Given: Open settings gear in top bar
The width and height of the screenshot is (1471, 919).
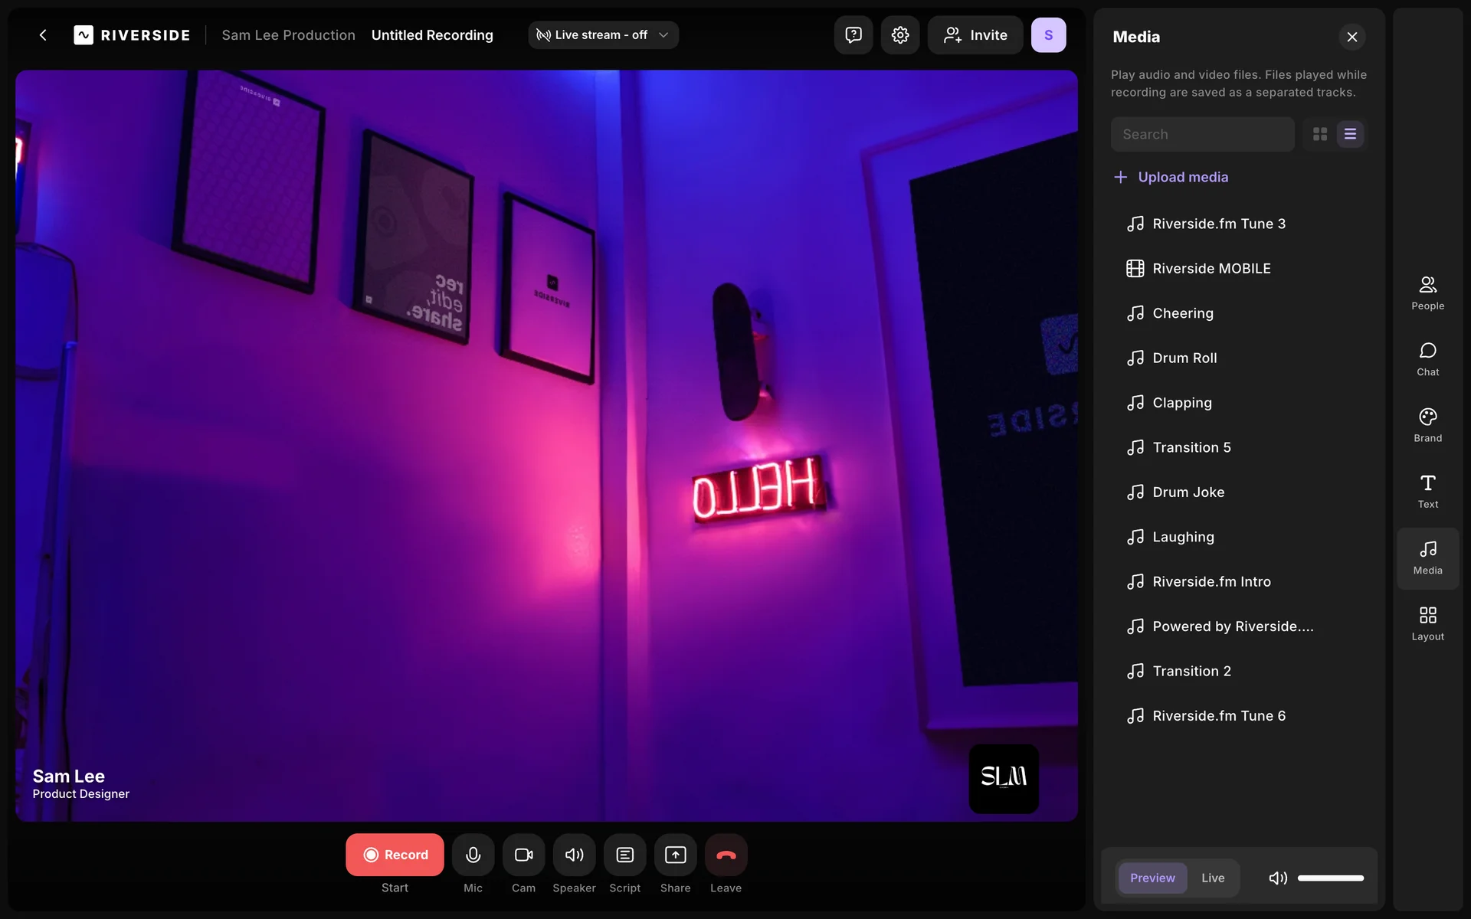Looking at the screenshot, I should (x=899, y=35).
